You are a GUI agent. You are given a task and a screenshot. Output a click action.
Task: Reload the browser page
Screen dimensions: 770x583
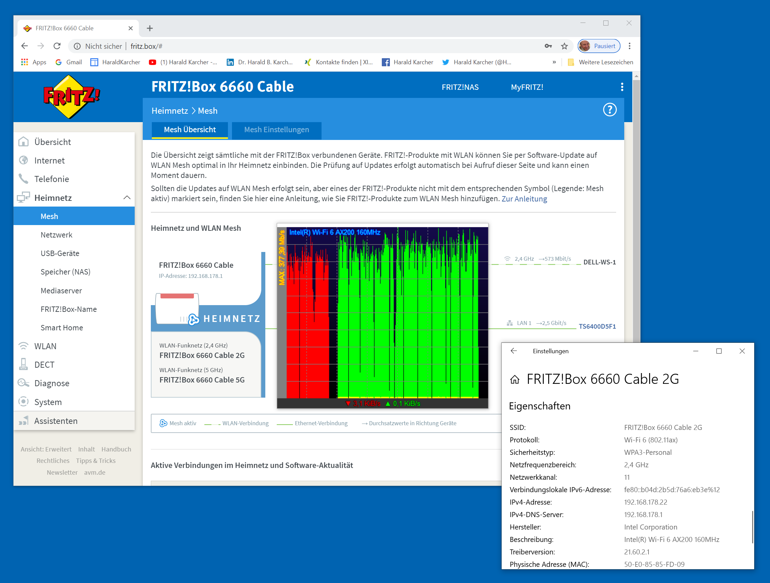tap(57, 46)
